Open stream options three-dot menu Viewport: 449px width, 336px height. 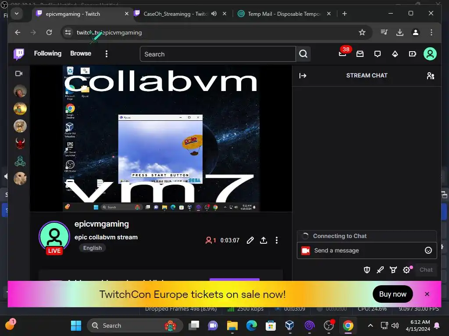point(276,240)
